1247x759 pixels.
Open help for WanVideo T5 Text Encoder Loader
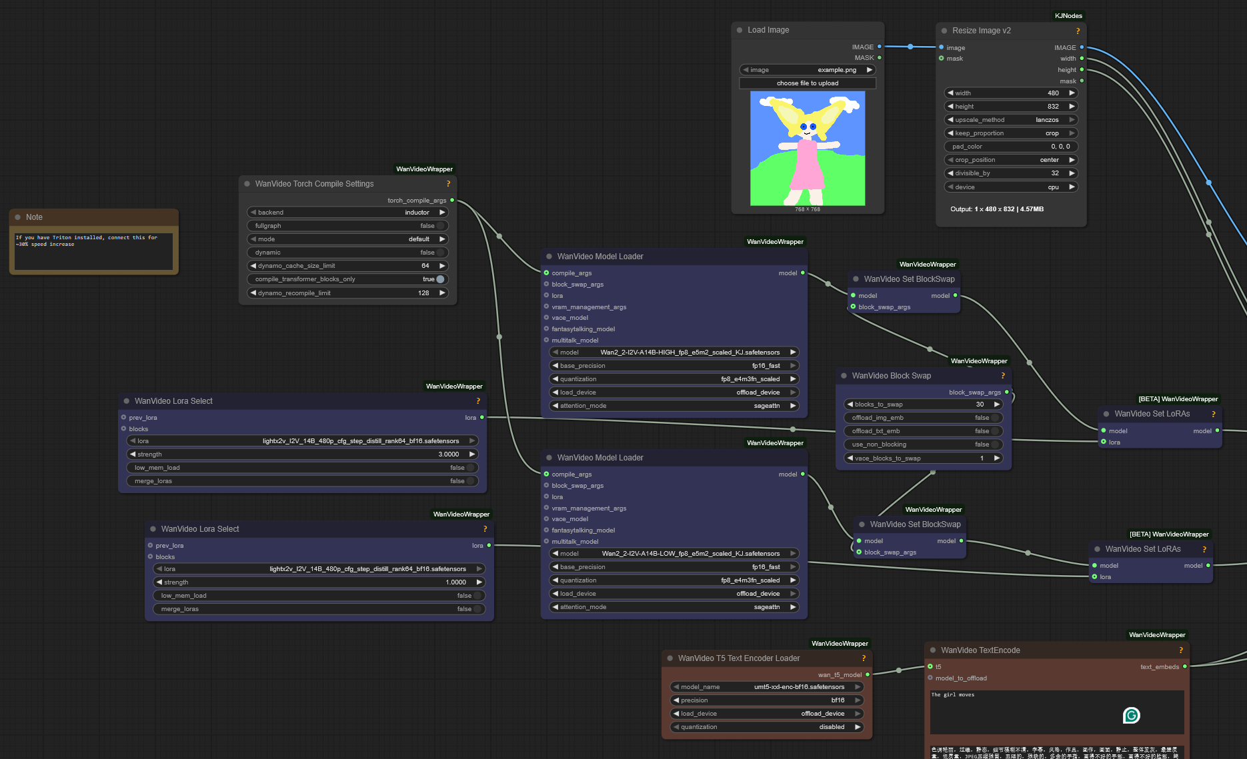[864, 658]
